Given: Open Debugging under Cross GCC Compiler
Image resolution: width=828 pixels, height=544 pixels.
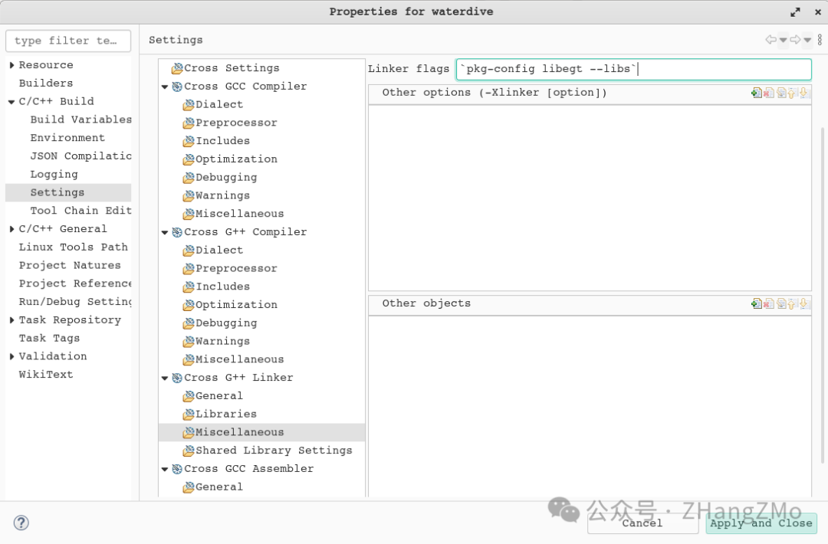Looking at the screenshot, I should [220, 177].
